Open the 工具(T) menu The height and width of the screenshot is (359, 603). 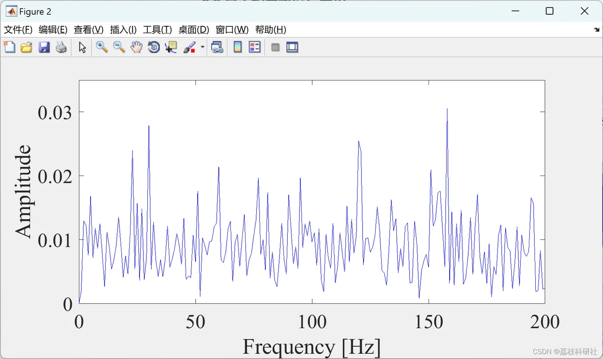tap(157, 30)
